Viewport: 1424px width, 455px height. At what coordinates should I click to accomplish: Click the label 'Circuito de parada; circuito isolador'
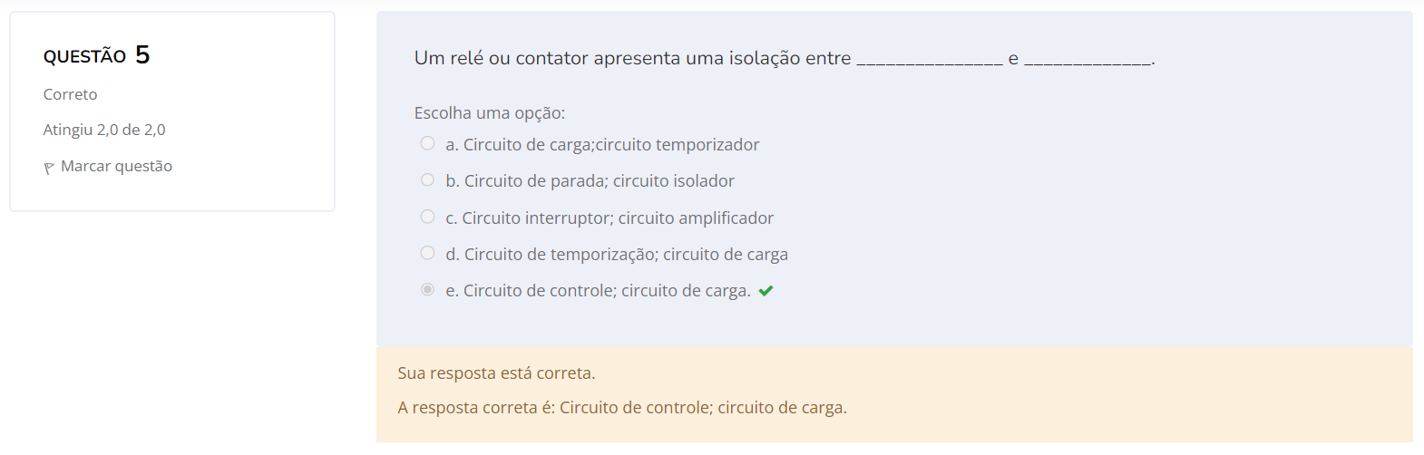pyautogui.click(x=600, y=181)
